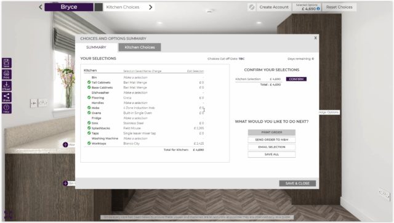Select the SUMMARY tab
Image resolution: width=394 pixels, height=223 pixels.
pyautogui.click(x=96, y=47)
